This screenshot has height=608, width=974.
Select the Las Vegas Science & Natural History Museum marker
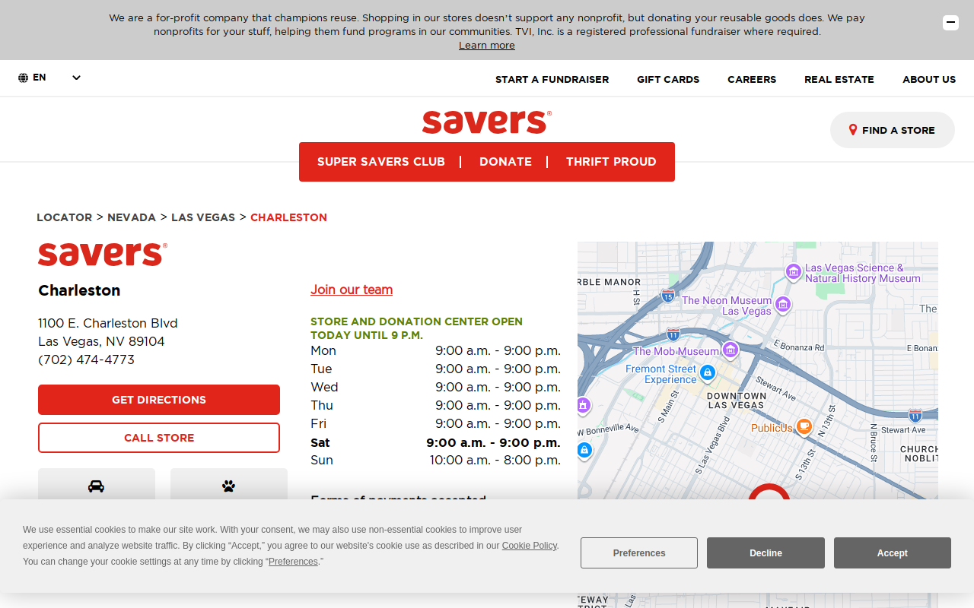pyautogui.click(x=794, y=272)
